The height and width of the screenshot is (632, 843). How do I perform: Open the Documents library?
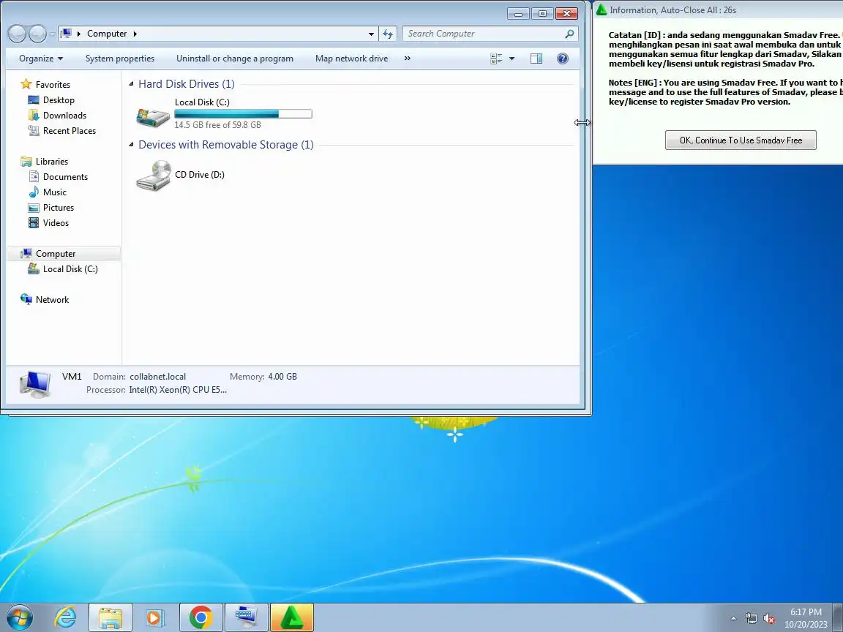point(65,177)
